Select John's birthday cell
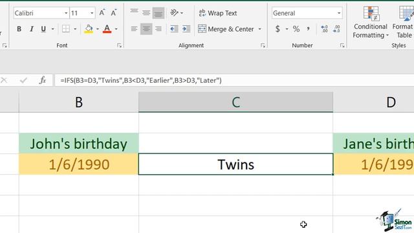414x233 pixels. (79, 144)
